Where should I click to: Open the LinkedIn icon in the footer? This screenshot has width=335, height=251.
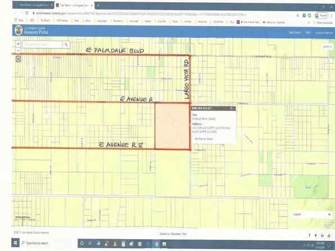pyautogui.click(x=322, y=235)
